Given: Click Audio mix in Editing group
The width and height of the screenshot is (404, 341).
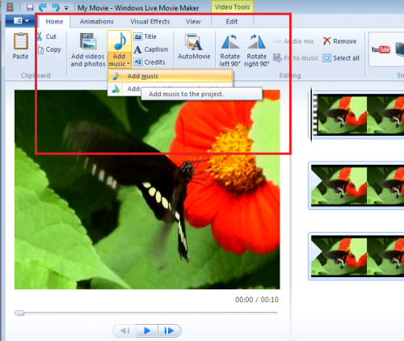Looking at the screenshot, I should 293,41.
